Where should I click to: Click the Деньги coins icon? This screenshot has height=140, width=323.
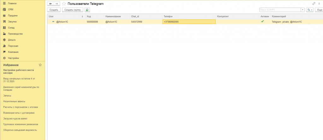pyautogui.click(x=4, y=40)
